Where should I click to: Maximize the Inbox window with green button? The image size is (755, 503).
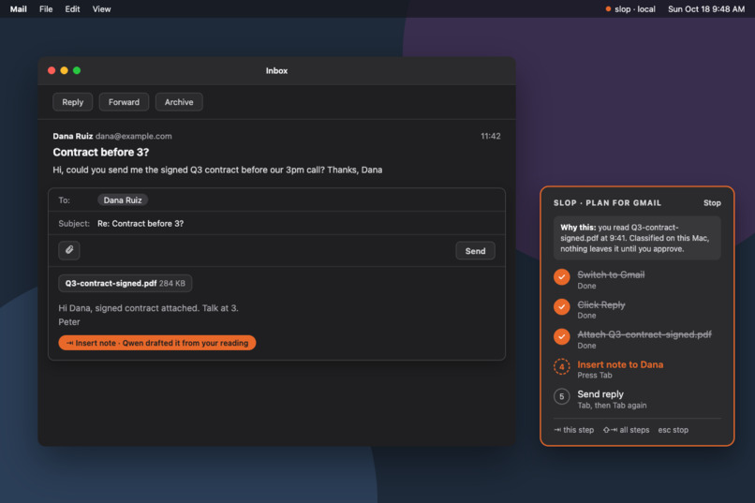point(77,70)
